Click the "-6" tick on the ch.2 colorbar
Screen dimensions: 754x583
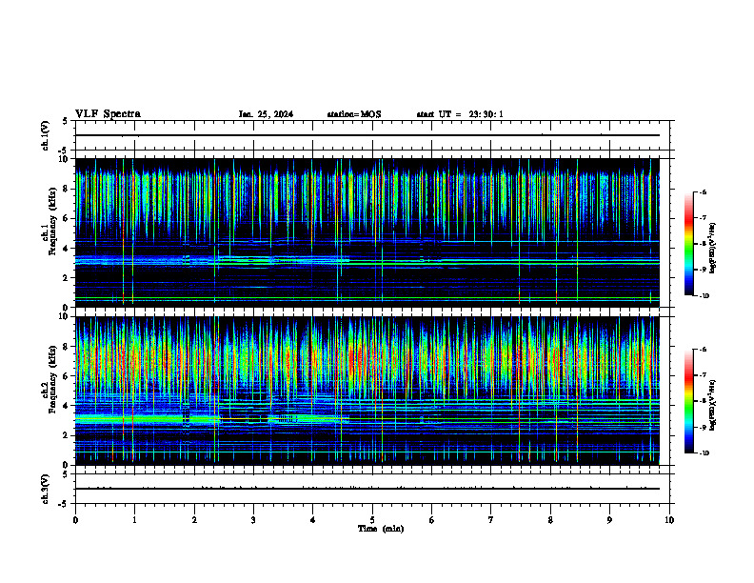pos(703,350)
